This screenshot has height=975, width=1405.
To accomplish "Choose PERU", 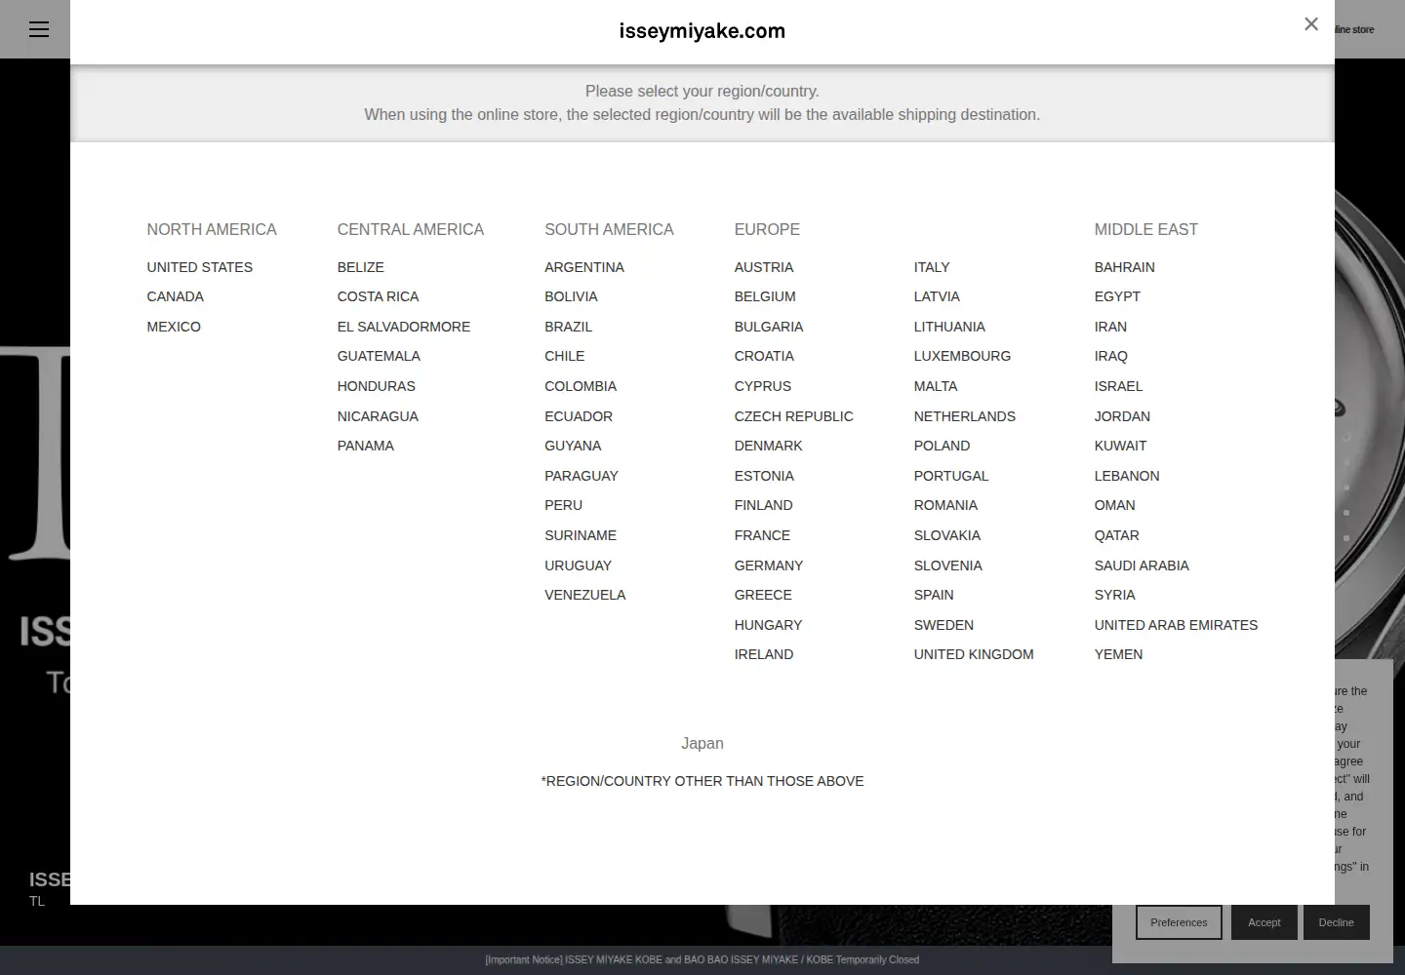I will 564,505.
